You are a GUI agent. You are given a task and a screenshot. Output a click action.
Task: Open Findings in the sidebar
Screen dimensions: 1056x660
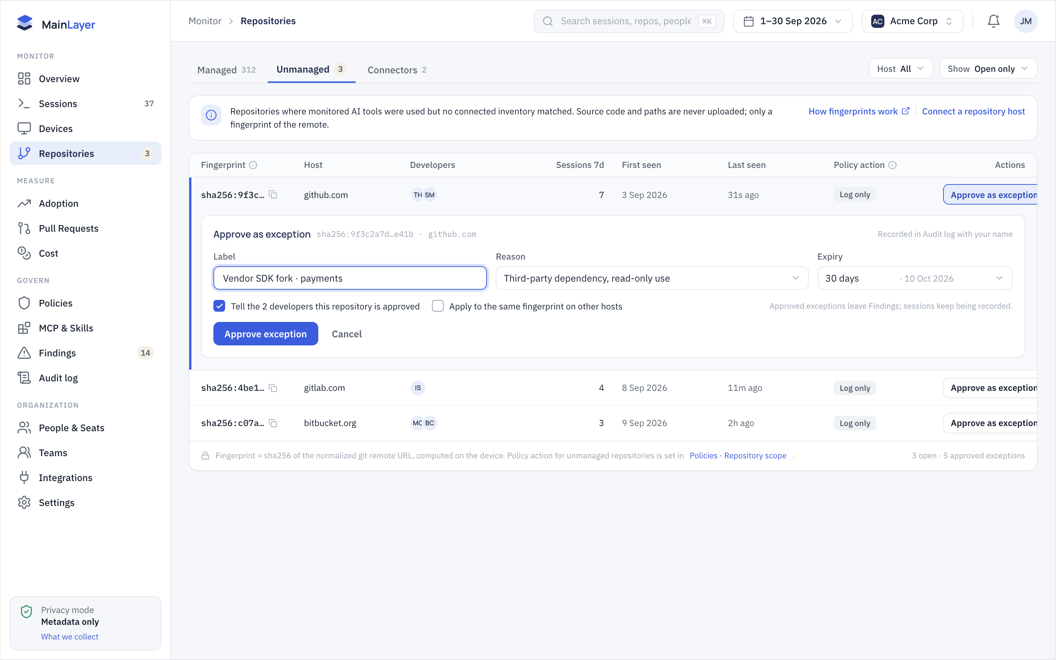85,353
